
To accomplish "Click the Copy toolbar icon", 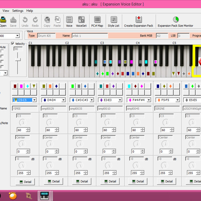I will tap(47, 20).
